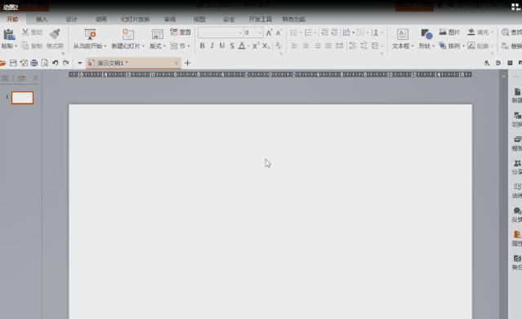Viewport: 522px width, 319px height.
Task: Add a new document tab with plus
Action: tap(187, 63)
